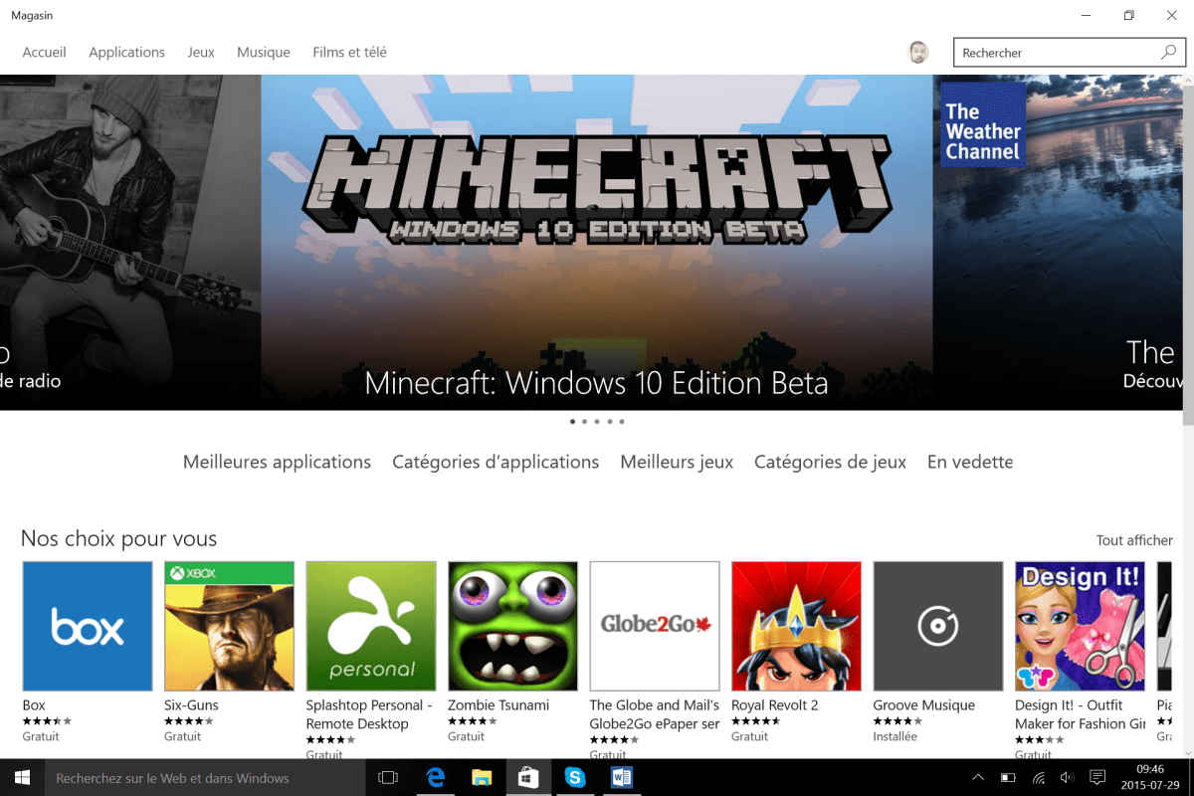Open the Zombie Tsunami game icon
Image resolution: width=1194 pixels, height=796 pixels.
pyautogui.click(x=512, y=626)
